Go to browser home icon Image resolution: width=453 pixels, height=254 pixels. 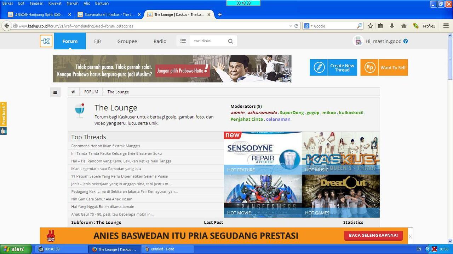coord(404,26)
